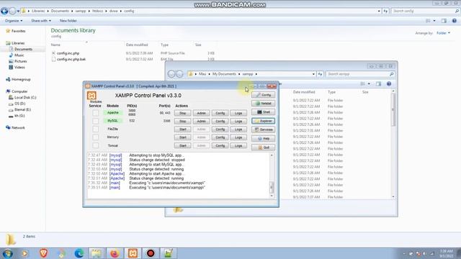Refresh the config folder address bar

[385, 12]
